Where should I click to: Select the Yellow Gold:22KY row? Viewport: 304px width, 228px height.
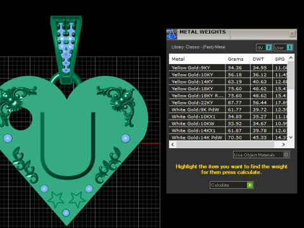click(x=228, y=103)
